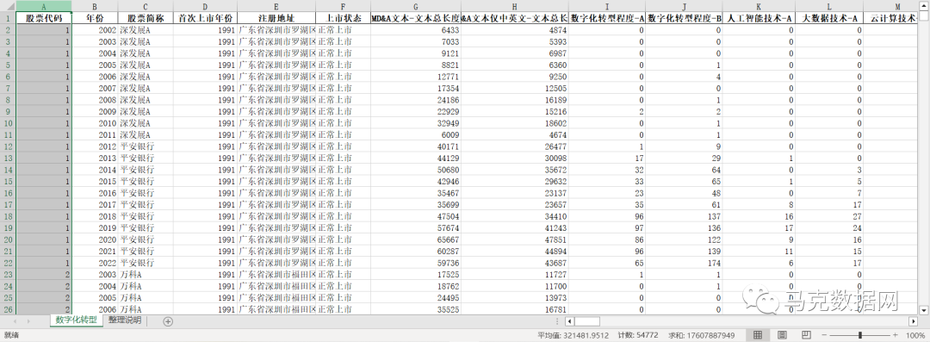Click the 数字化转型程度-A header cell
The width and height of the screenshot is (930, 342).
(607, 18)
